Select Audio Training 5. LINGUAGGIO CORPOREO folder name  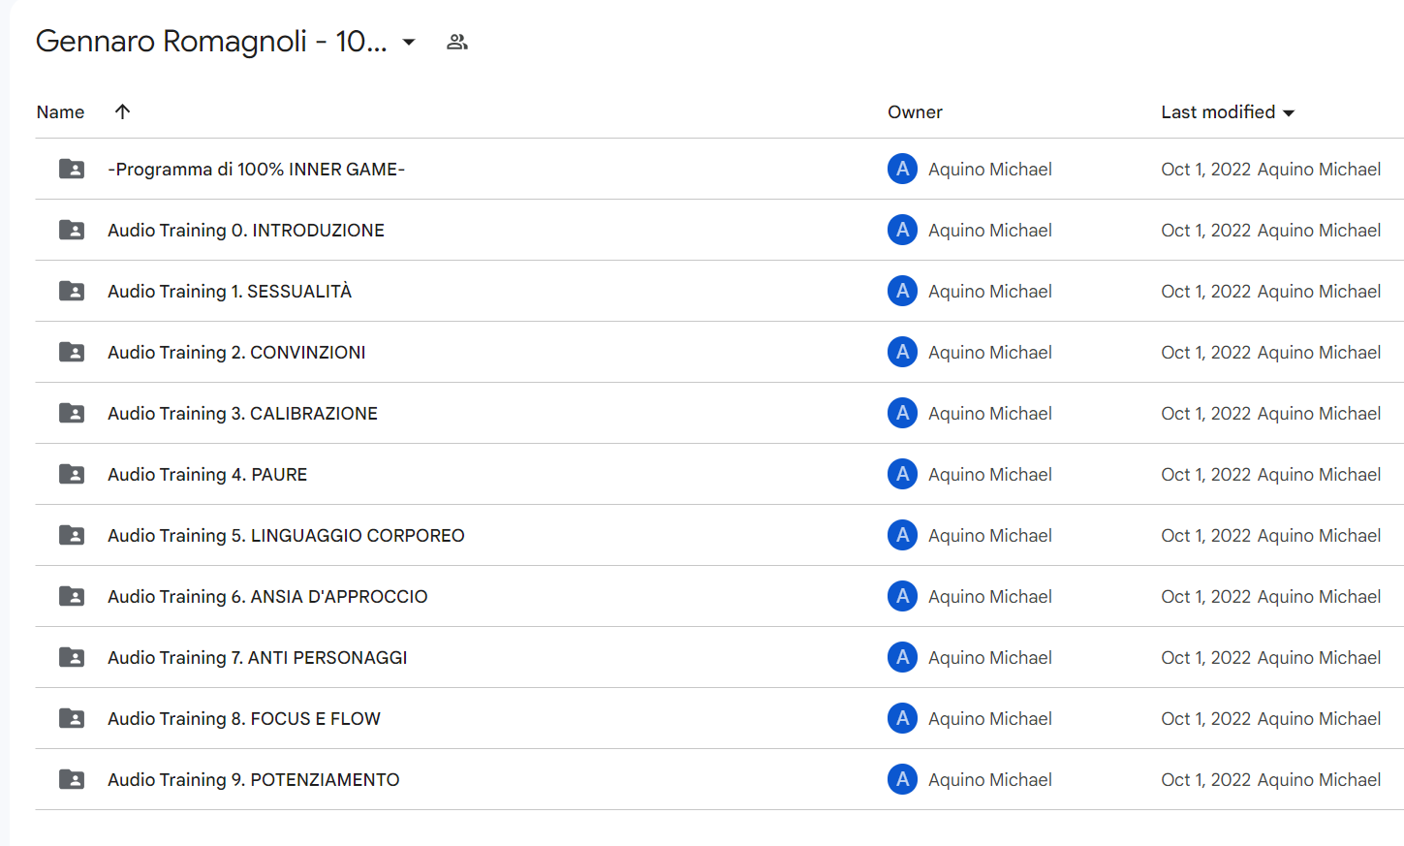point(286,536)
